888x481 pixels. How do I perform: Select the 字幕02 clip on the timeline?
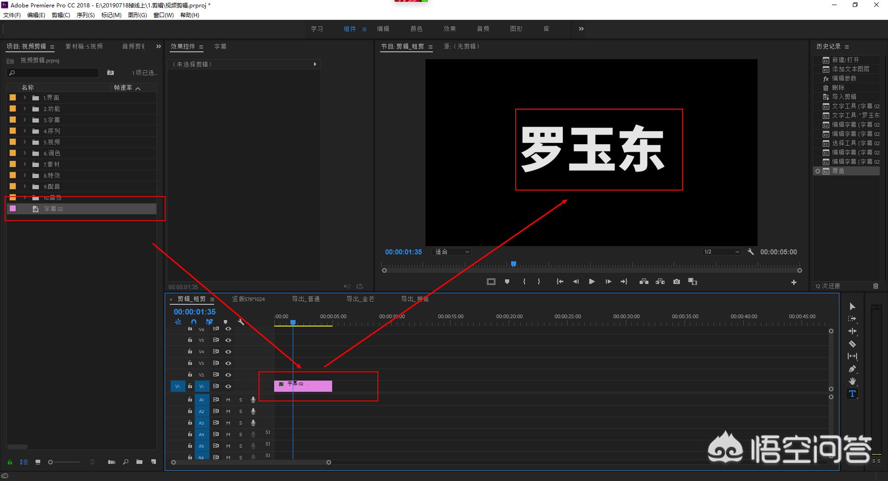303,385
